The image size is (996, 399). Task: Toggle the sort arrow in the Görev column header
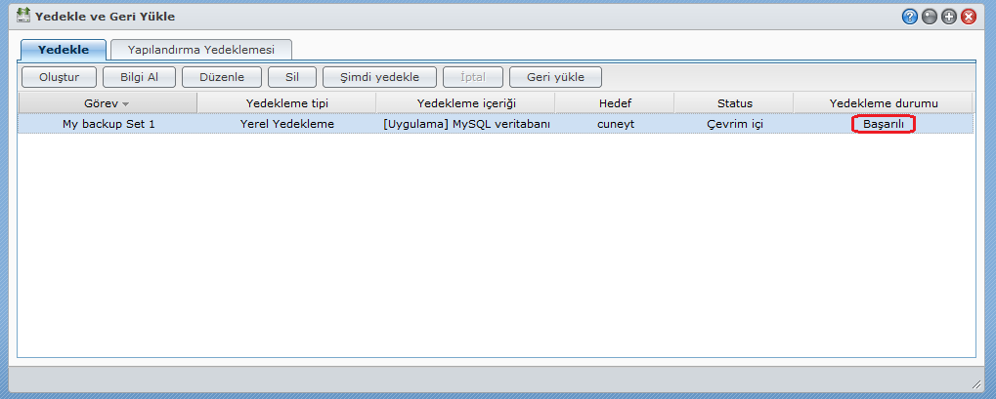[x=125, y=103]
